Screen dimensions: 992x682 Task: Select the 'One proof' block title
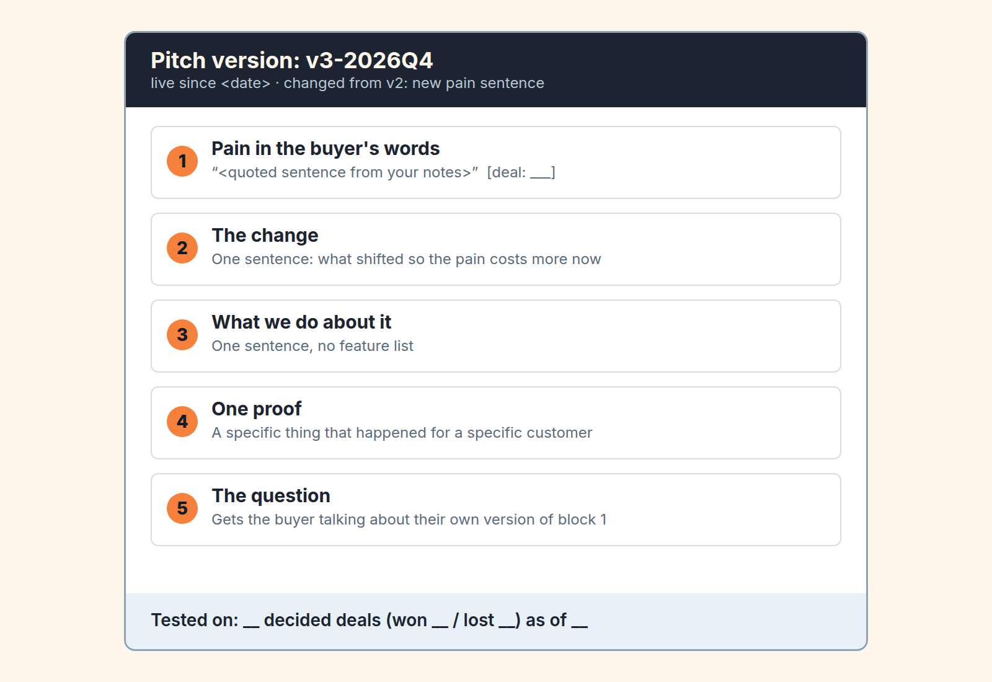(x=257, y=409)
